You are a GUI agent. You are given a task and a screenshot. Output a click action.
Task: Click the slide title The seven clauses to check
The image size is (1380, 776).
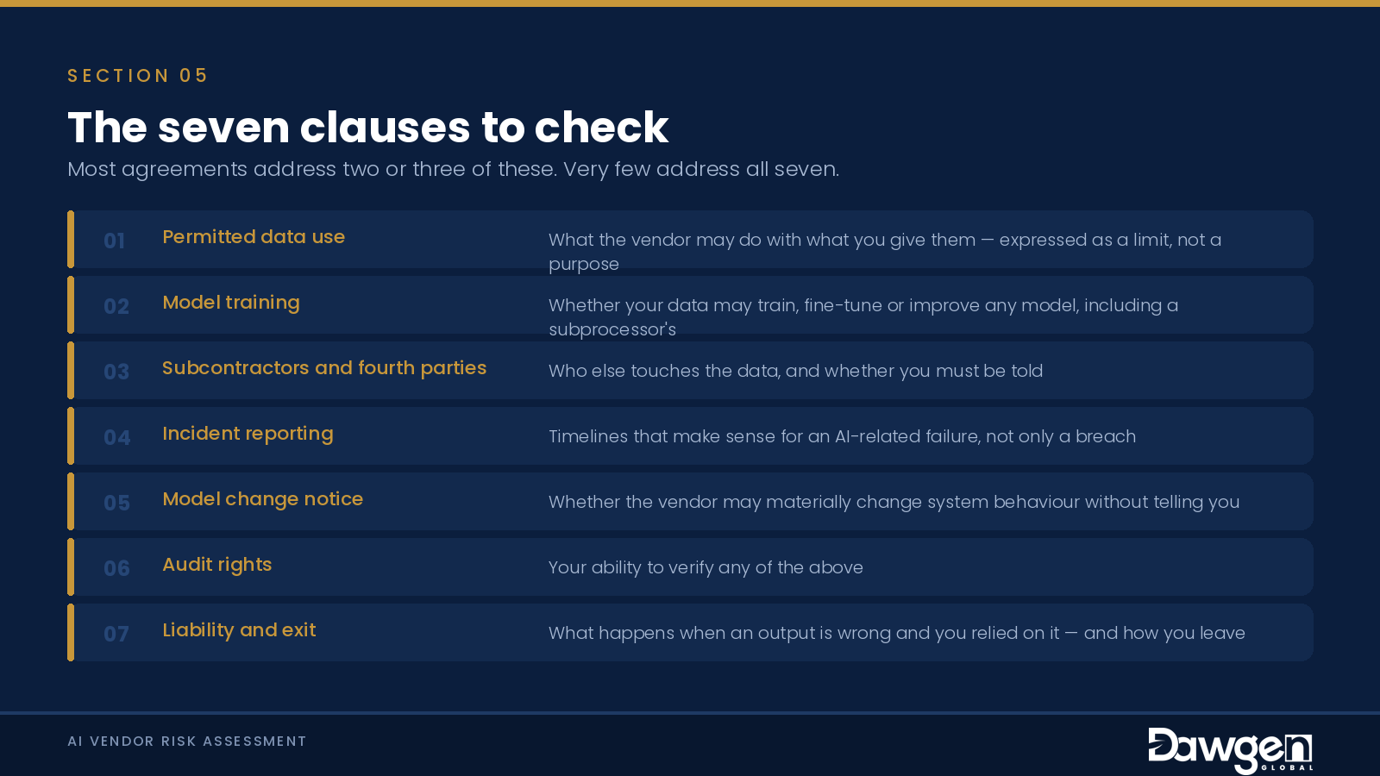368,128
